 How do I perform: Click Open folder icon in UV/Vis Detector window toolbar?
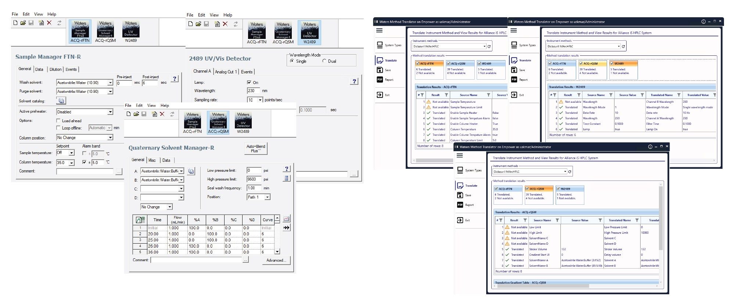pos(198,24)
